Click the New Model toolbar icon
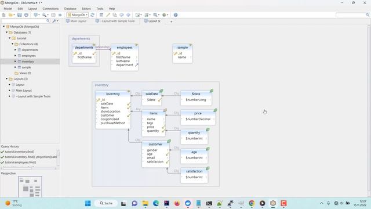This screenshot has width=371, height=209. [4, 15]
